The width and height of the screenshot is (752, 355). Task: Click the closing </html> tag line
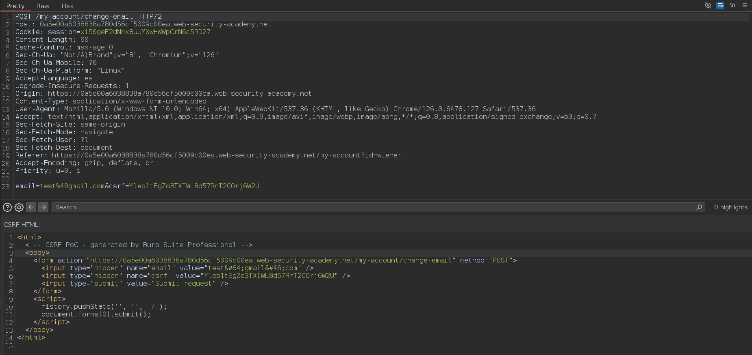pos(31,338)
